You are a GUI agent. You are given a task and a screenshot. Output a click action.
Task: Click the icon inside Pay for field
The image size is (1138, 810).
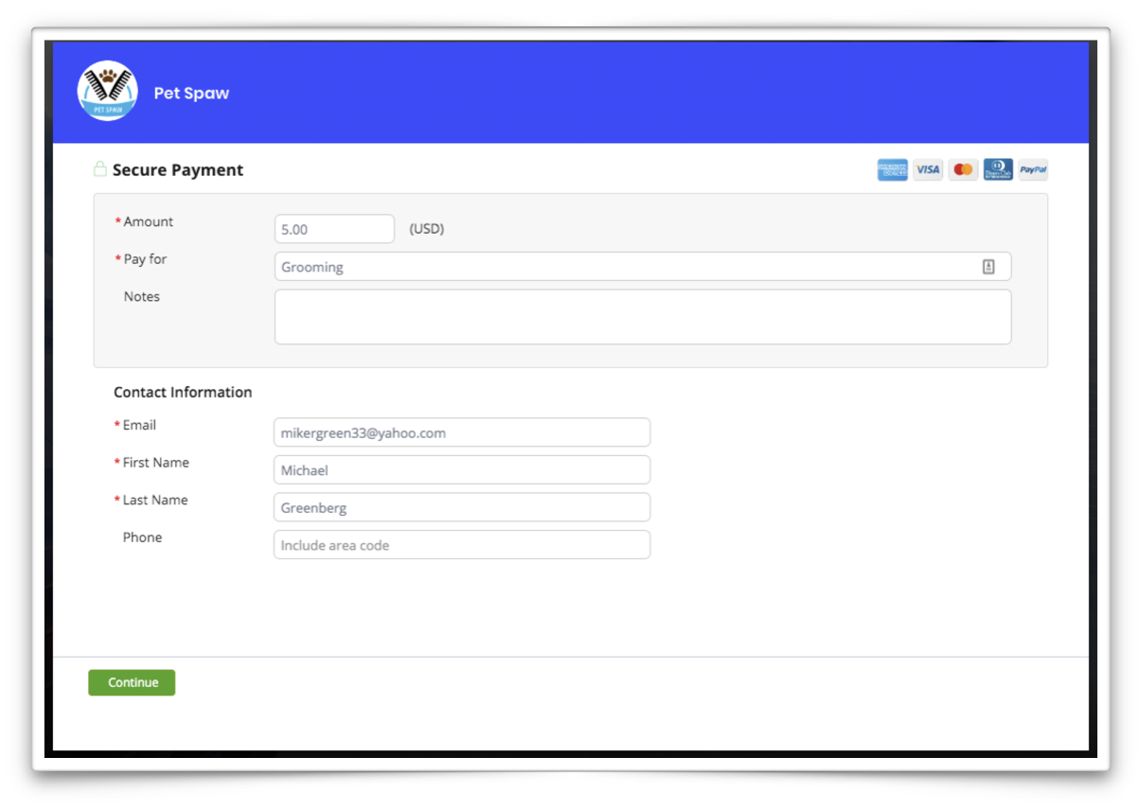988,267
